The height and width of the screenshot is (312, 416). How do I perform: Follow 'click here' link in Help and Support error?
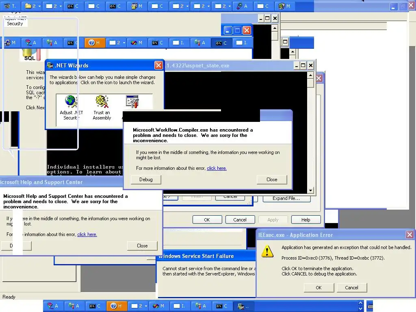[x=87, y=234]
